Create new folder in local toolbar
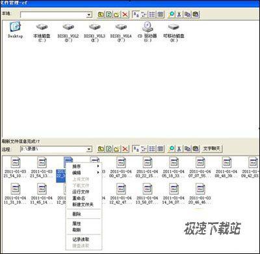Viewport: 260px width, 254px height. (116, 14)
